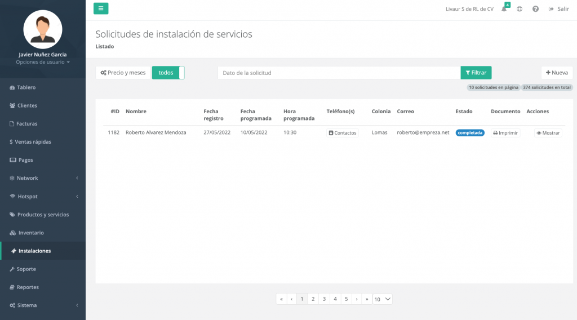This screenshot has height=320, width=577.
Task: Click inside the 'Dato de la solicitud' field
Action: (339, 73)
